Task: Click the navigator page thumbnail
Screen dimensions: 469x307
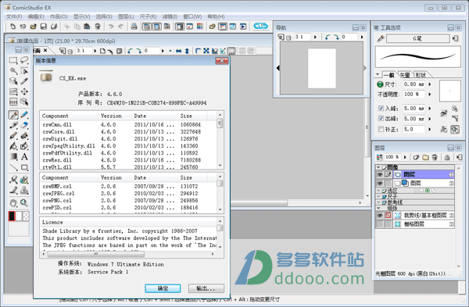Action: click(x=322, y=68)
